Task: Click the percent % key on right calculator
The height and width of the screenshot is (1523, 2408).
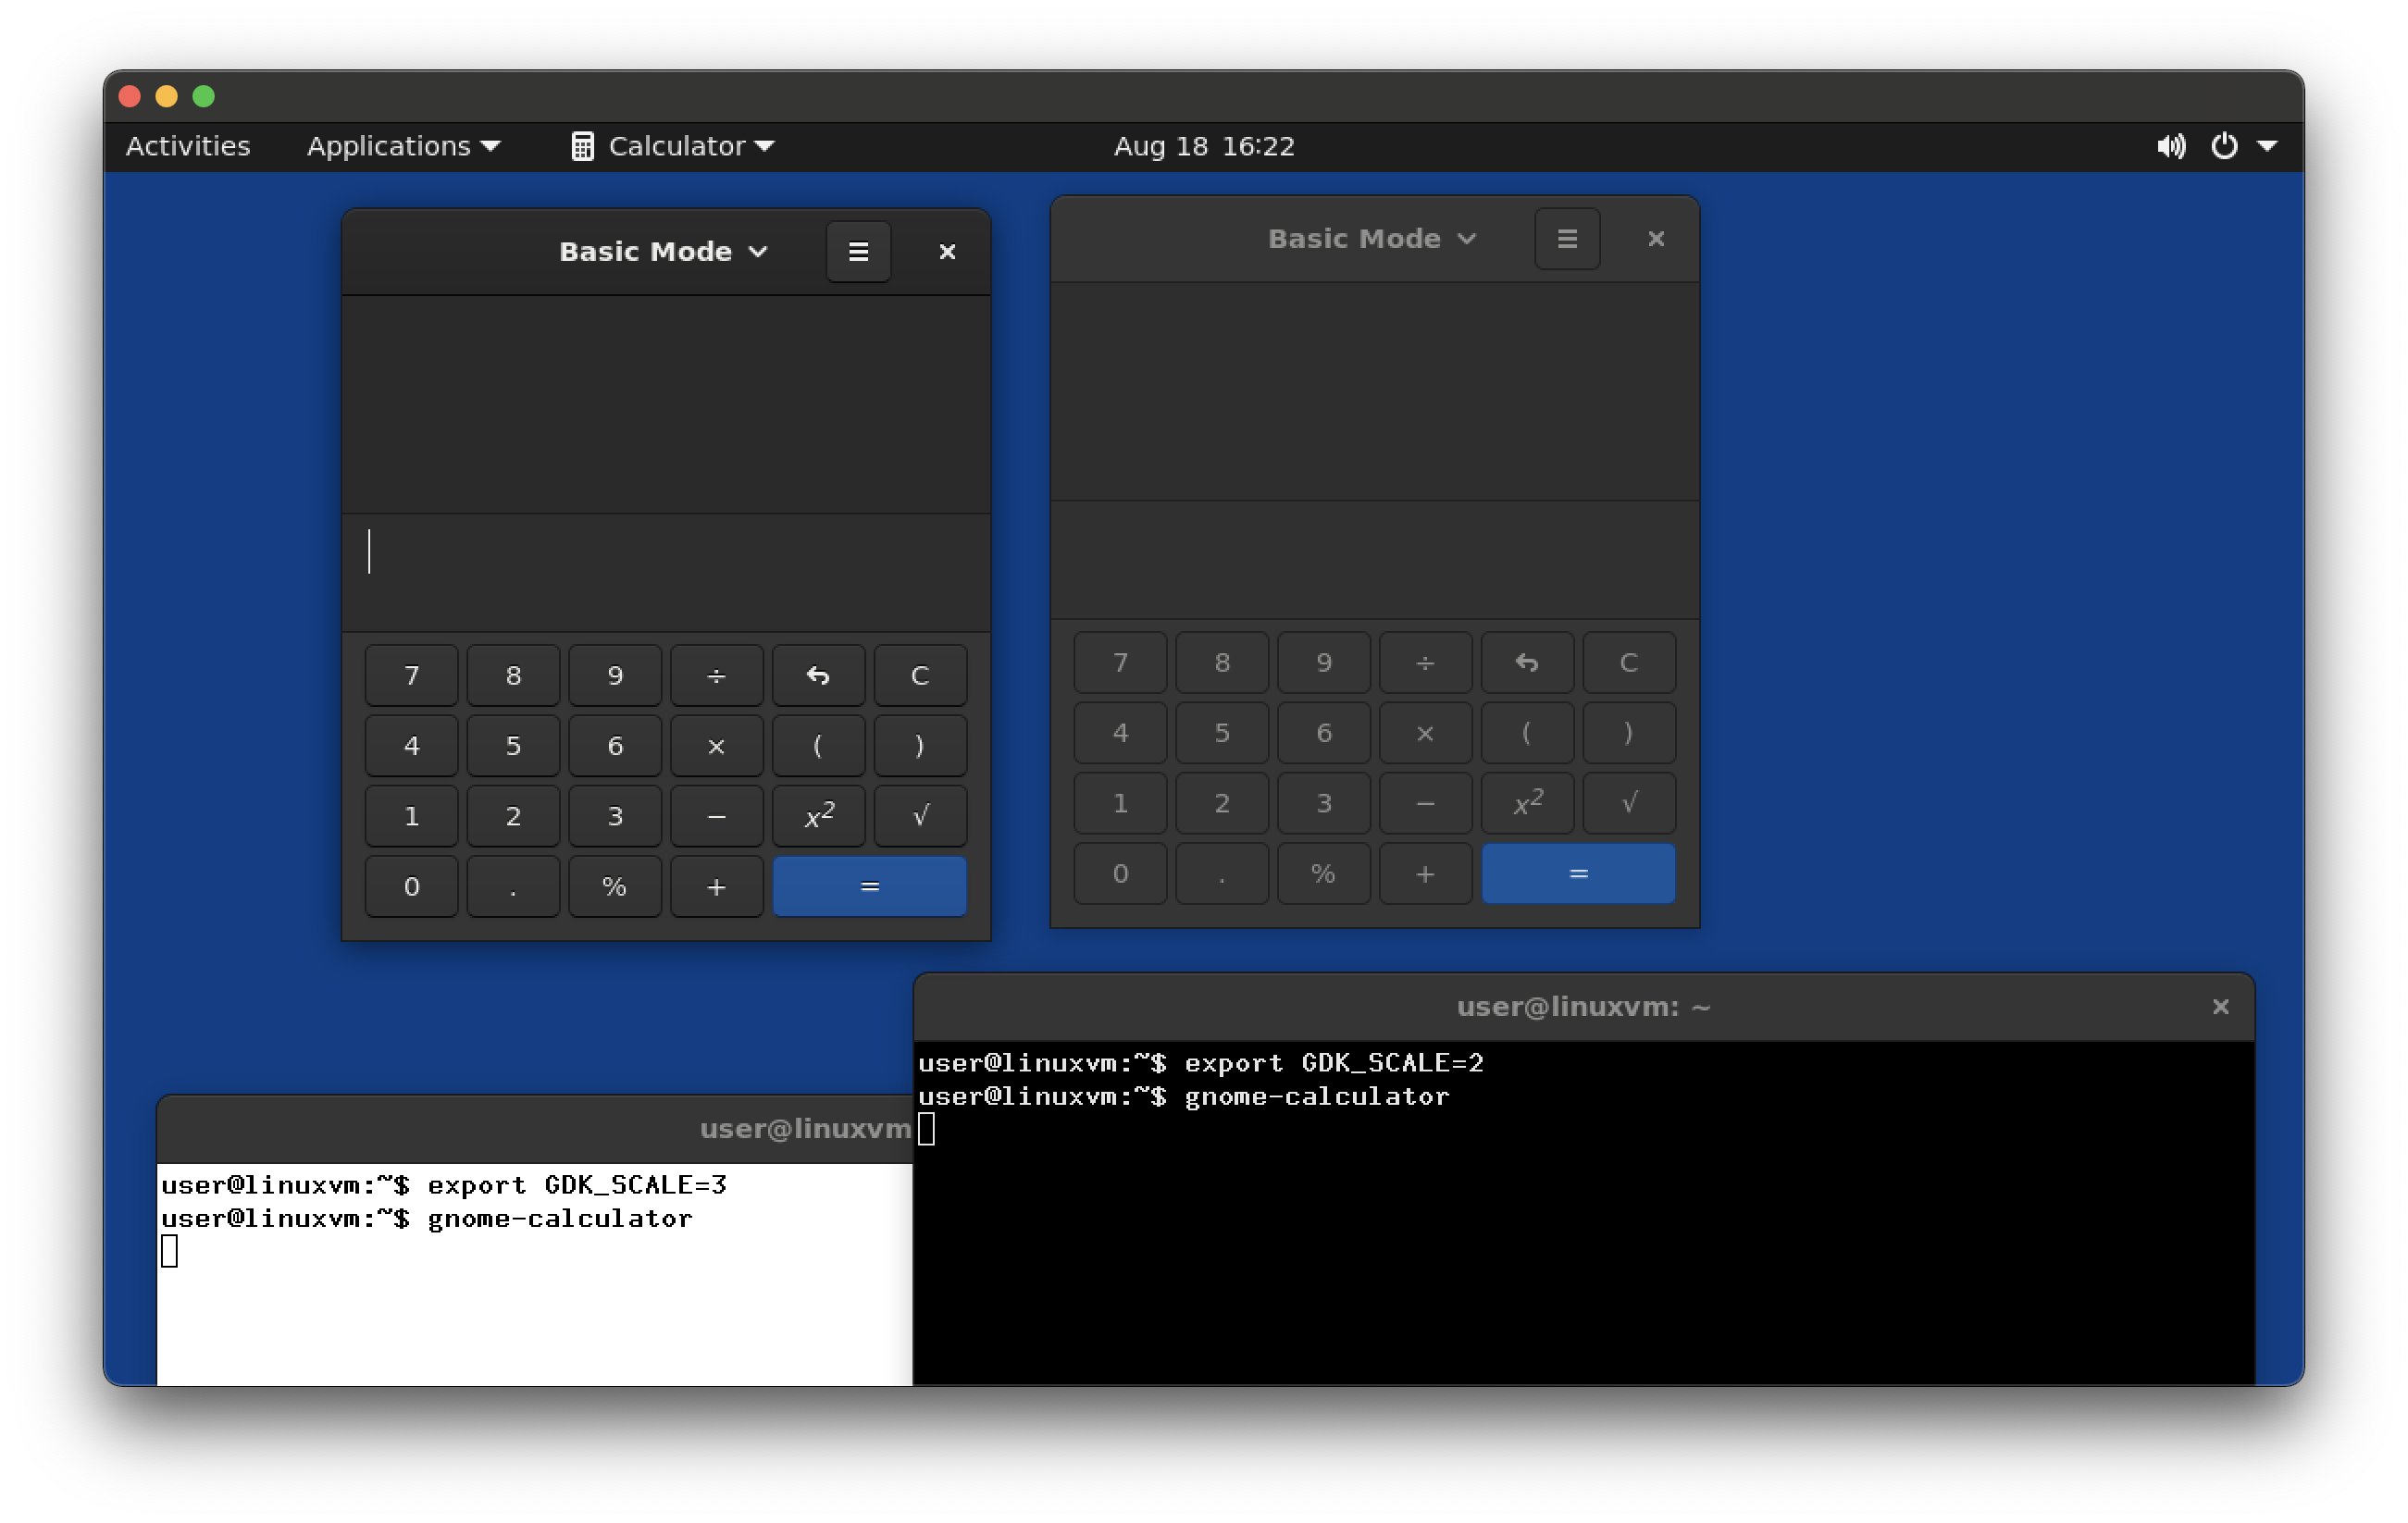Action: click(x=1323, y=873)
